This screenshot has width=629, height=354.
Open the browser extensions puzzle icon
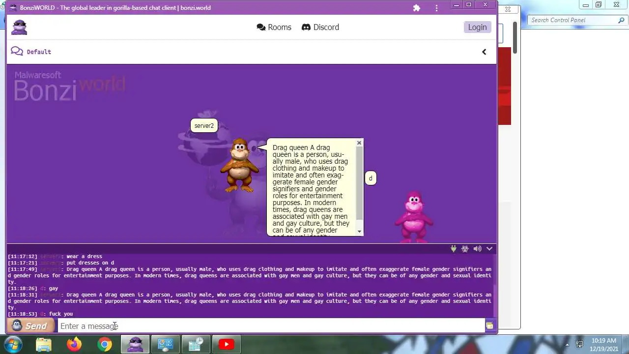pos(417,8)
